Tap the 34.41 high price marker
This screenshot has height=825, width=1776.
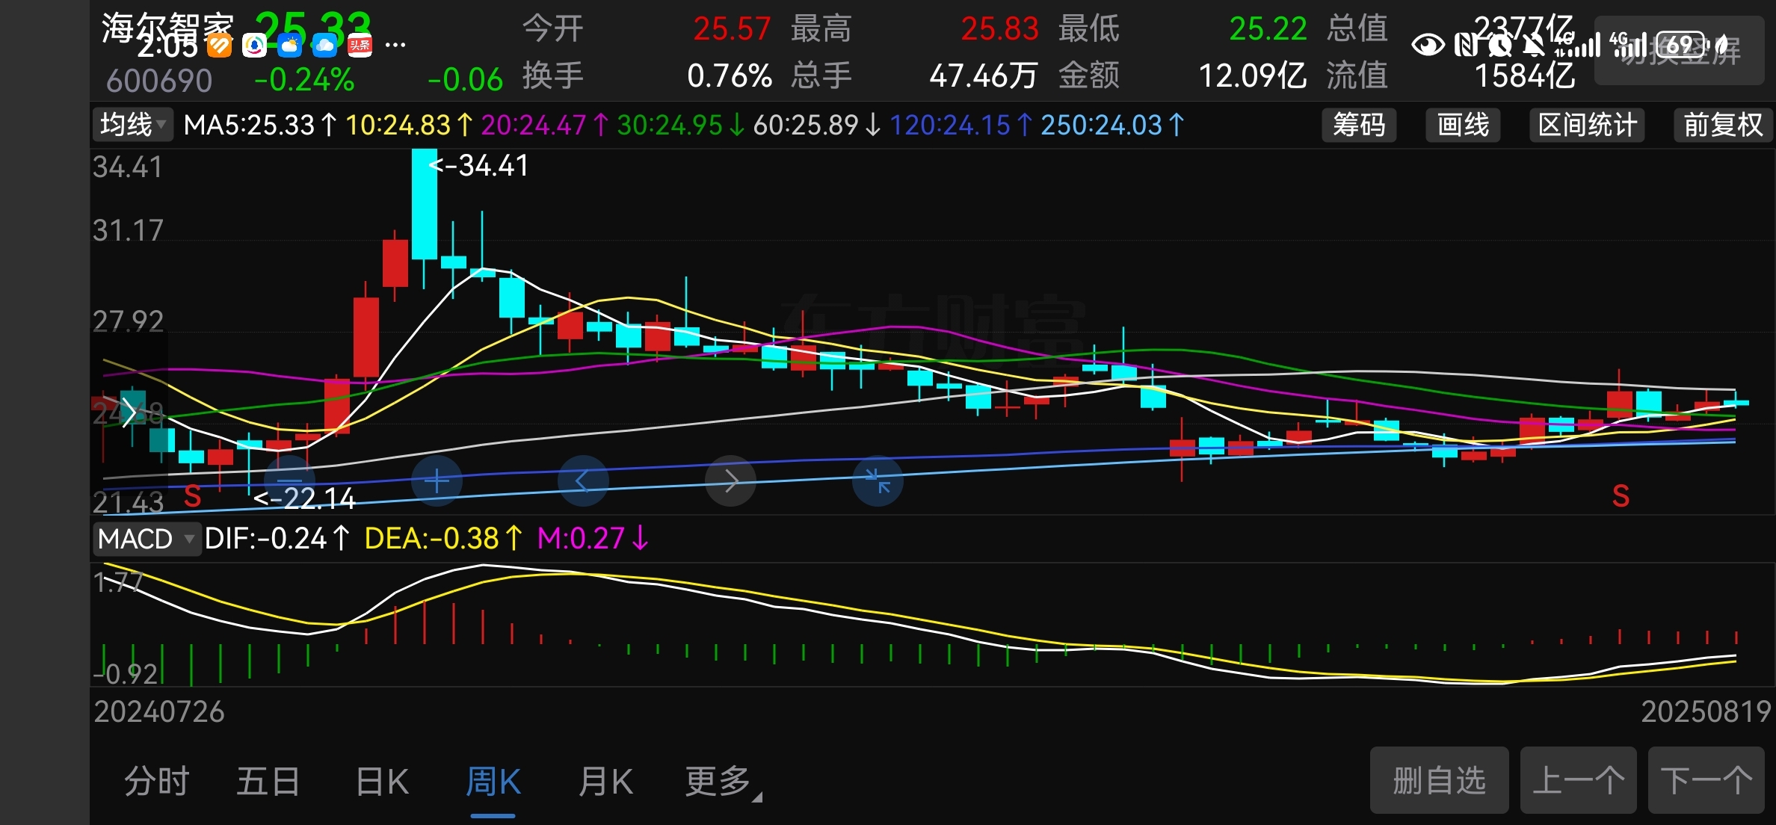[479, 165]
